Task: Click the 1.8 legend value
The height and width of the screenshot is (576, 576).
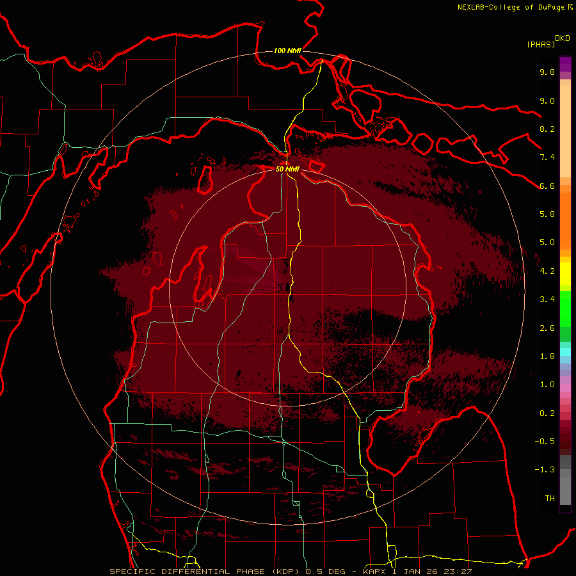Action: point(547,356)
